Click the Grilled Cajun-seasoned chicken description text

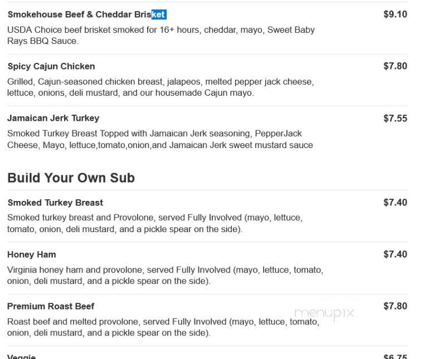160,87
